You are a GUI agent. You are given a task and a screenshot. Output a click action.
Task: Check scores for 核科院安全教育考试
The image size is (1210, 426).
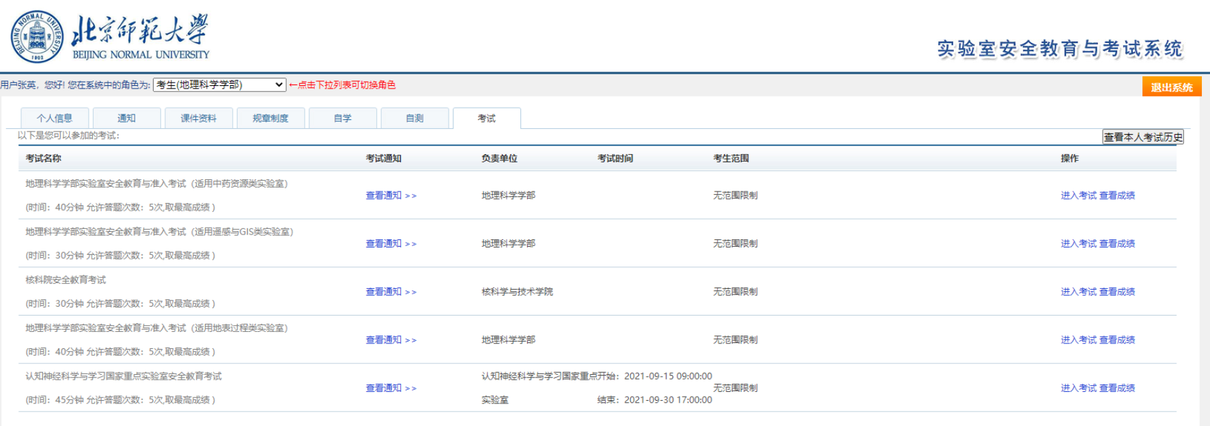click(x=1117, y=292)
